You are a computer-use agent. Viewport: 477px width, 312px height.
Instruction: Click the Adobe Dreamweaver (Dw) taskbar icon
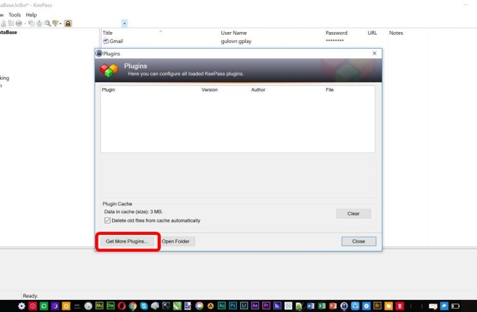click(111, 306)
